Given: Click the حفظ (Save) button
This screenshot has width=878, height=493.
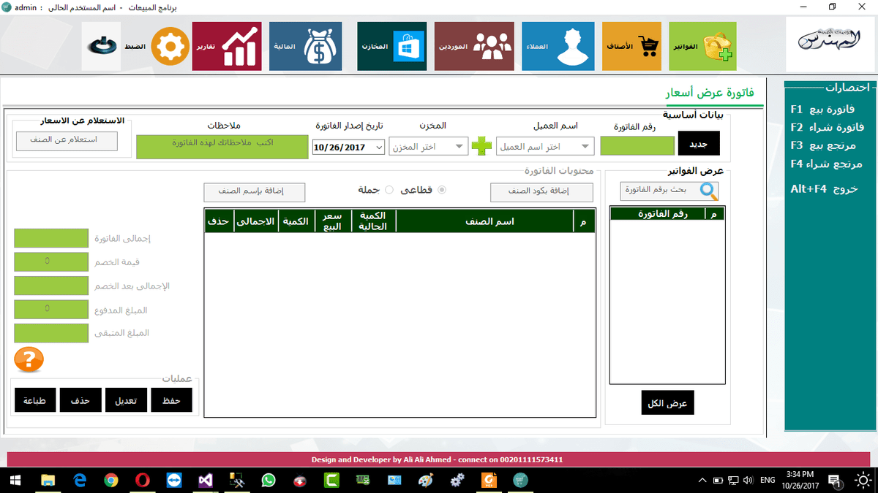Looking at the screenshot, I should coord(171,400).
